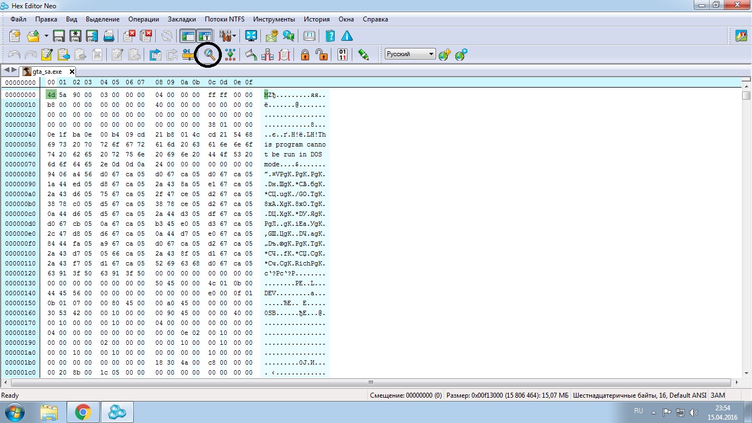Image resolution: width=752 pixels, height=423 pixels.
Task: Toggle the ЗАМ overwrite mode indicator
Action: click(x=718, y=395)
